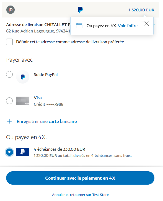The image size is (163, 201).
Task: Click the 'Solde PayPal' option label
Action: point(46,75)
